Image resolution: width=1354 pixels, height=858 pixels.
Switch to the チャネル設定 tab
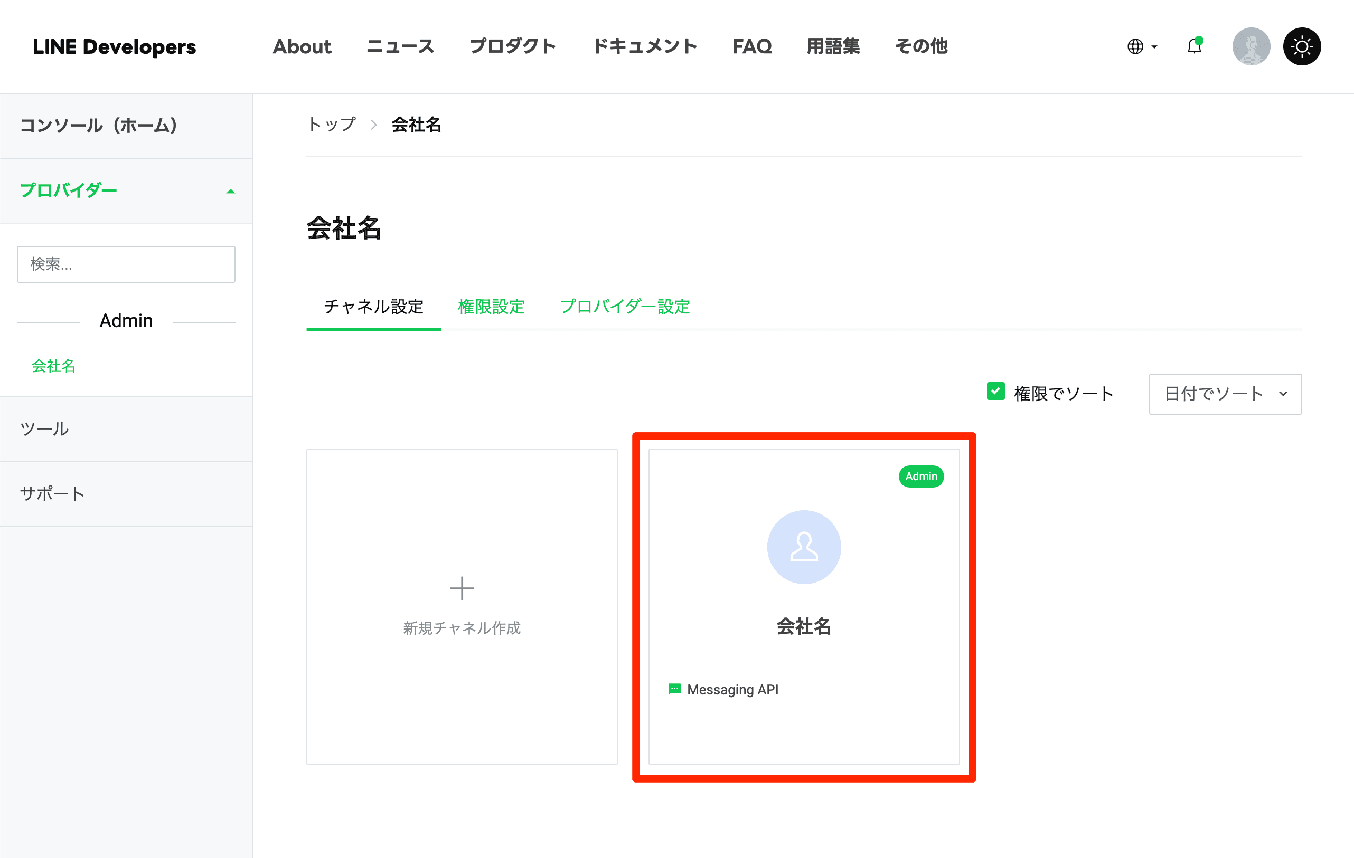[373, 307]
